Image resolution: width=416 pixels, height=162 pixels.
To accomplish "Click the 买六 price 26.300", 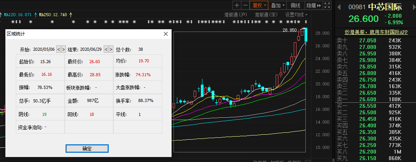I will click(x=368, y=139).
